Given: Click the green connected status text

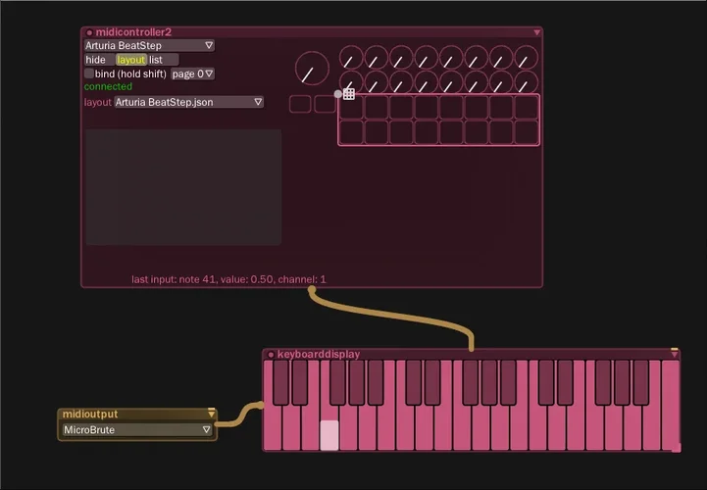Looking at the screenshot, I should 108,86.
